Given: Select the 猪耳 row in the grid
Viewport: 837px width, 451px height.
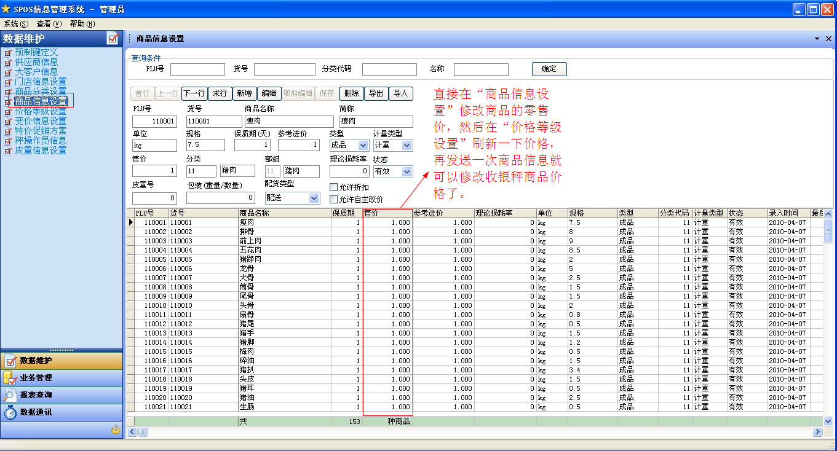Looking at the screenshot, I should pos(475,388).
